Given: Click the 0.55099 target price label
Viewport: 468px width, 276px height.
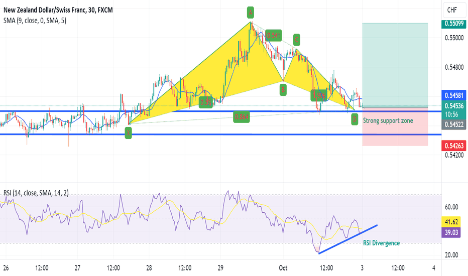Looking at the screenshot, I should [453, 24].
